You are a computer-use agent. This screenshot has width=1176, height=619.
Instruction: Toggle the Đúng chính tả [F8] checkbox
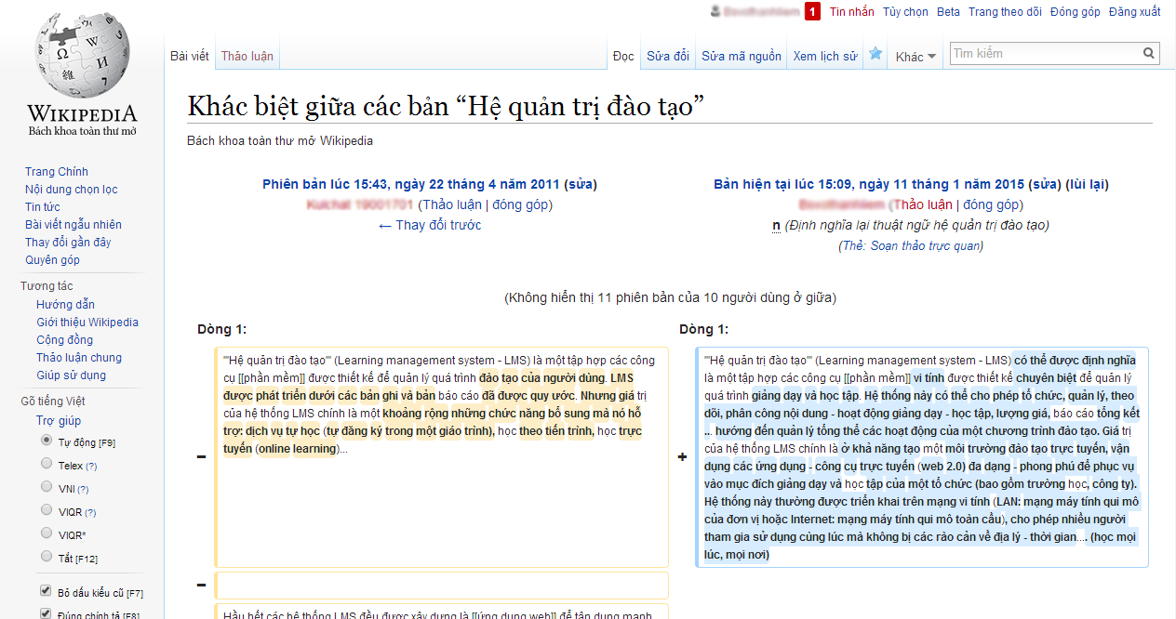[46, 613]
